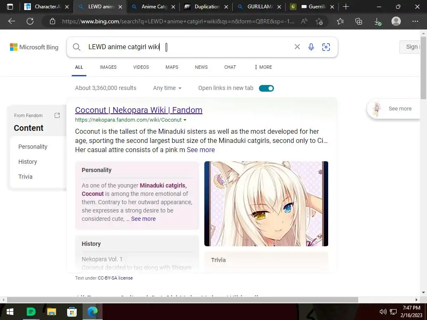Open the History card heading
The image size is (427, 320).
coord(91,244)
